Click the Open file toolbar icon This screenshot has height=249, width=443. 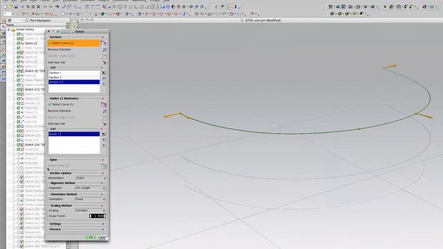[10, 7]
